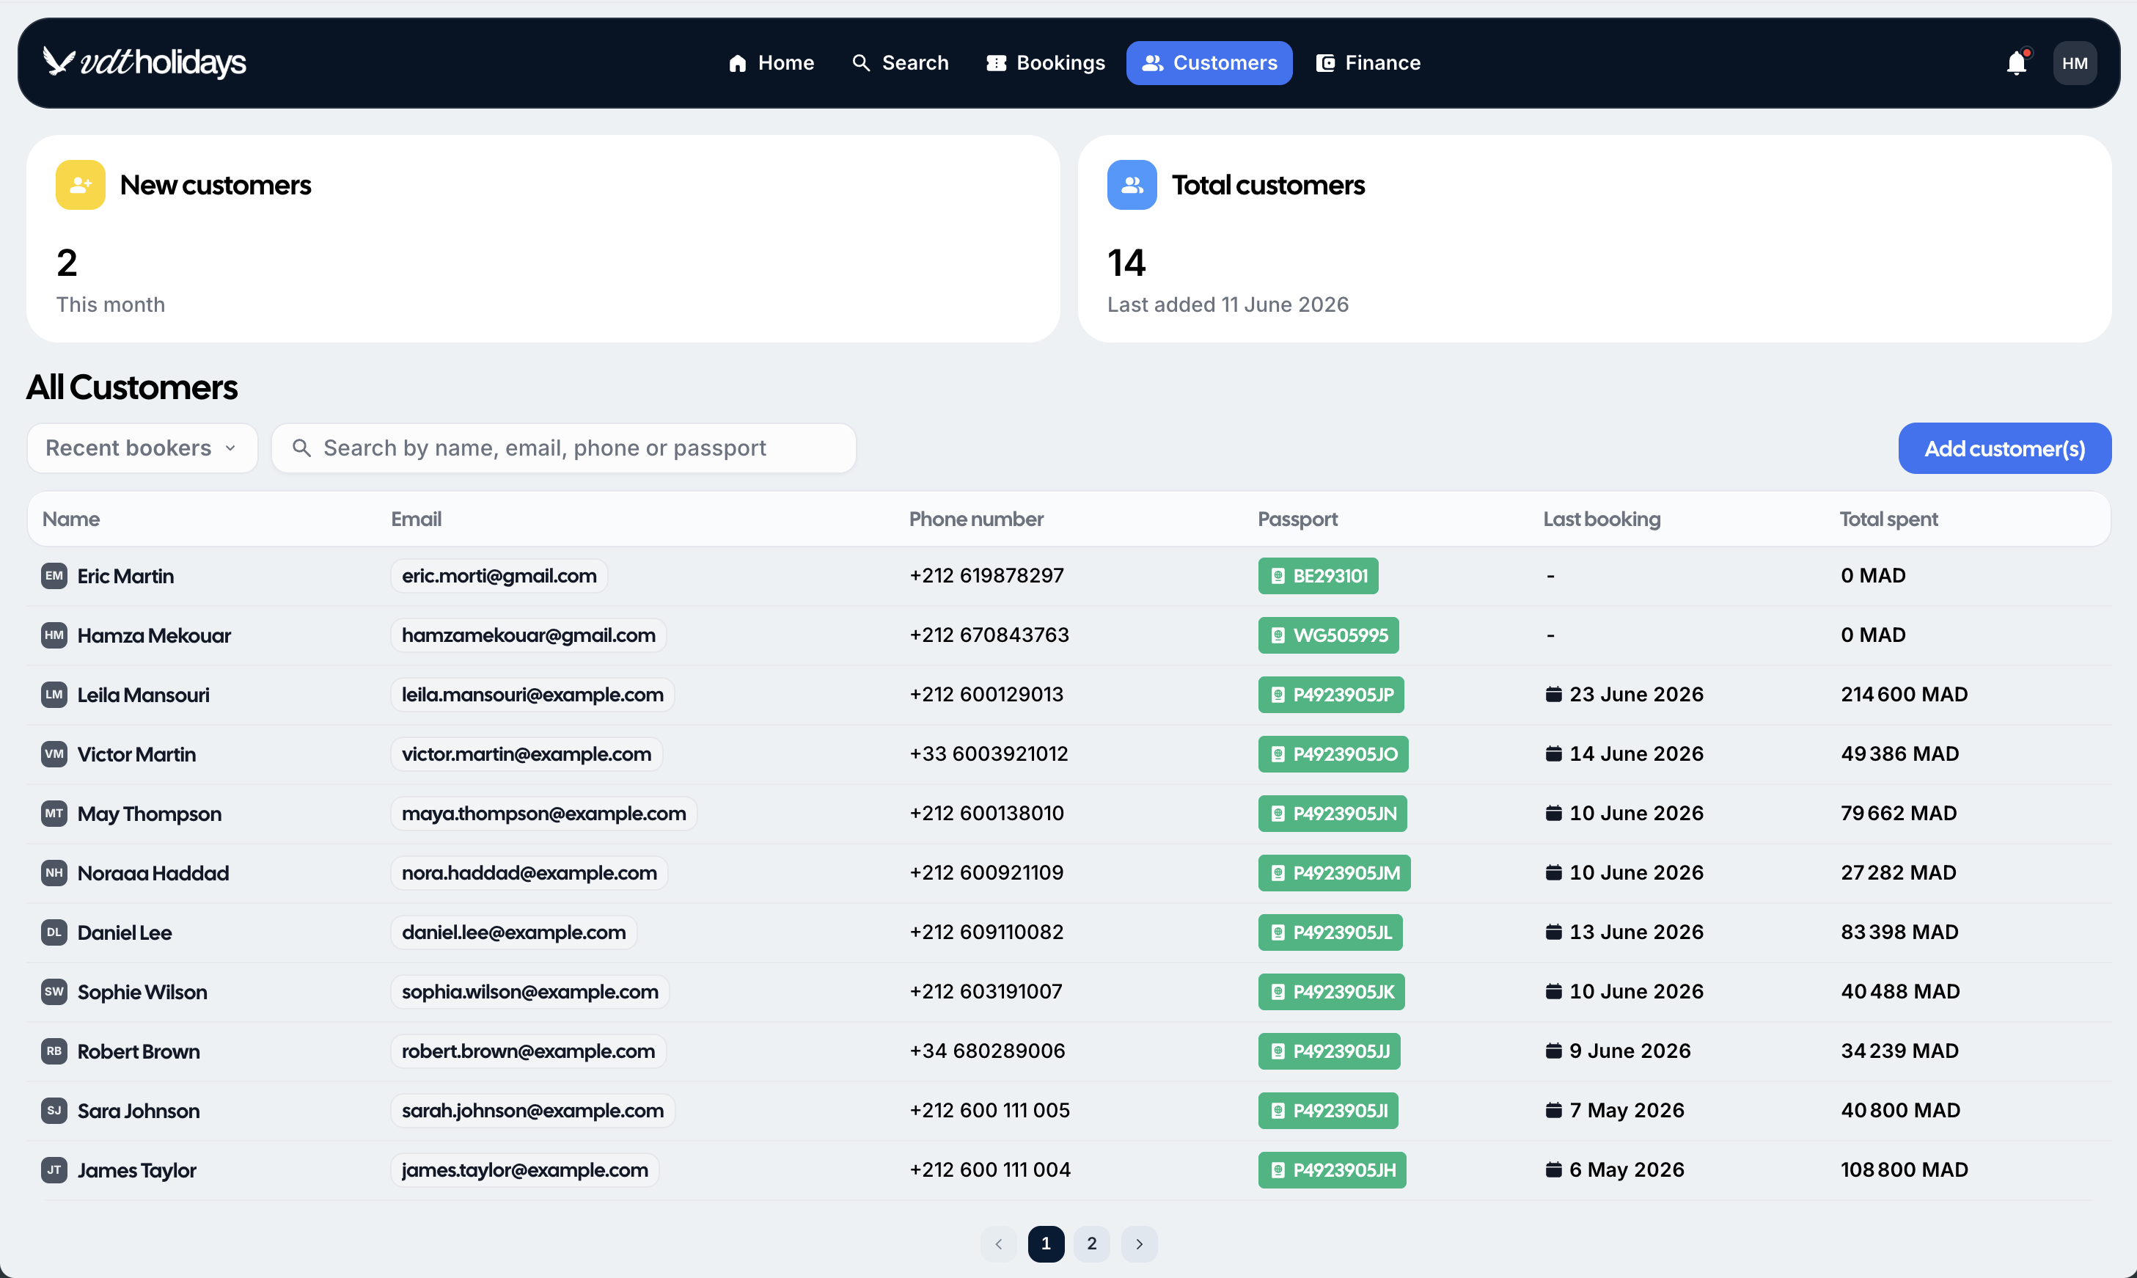Screen dimensions: 2137x1278
Task: Select page 1 in pagination
Action: 1046,1243
